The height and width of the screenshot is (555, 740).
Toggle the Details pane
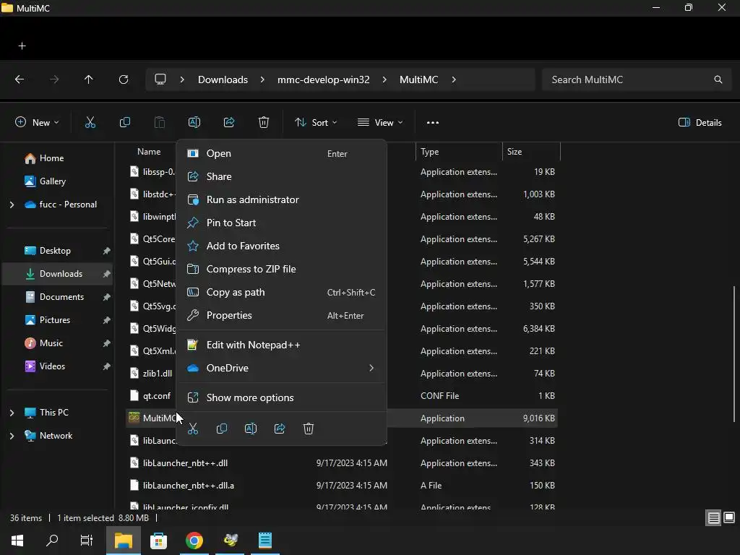(700, 123)
